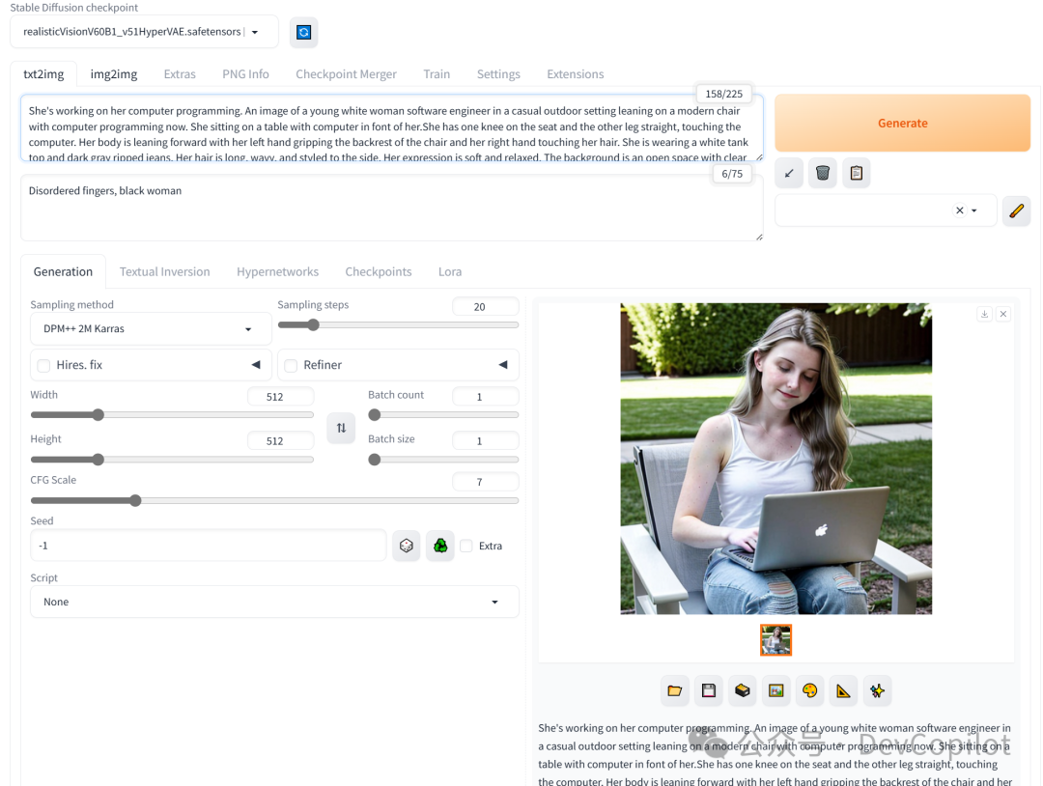Open the images output folder icon

tap(674, 691)
